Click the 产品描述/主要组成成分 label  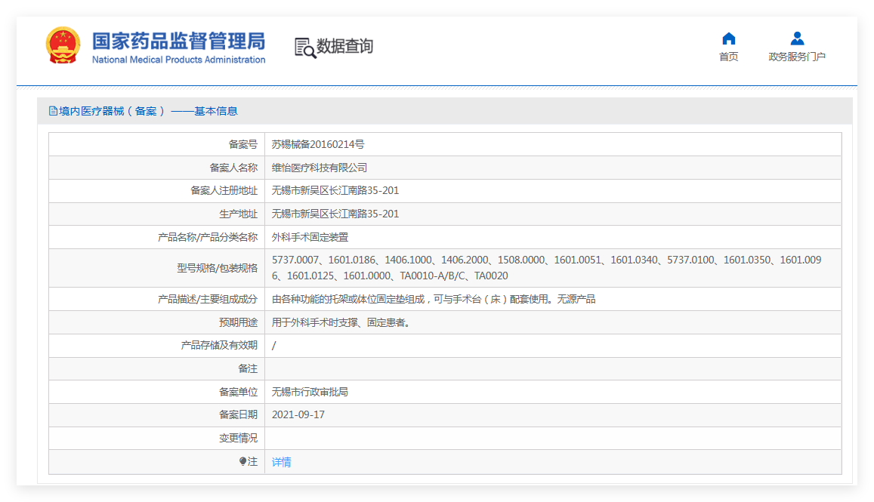208,299
